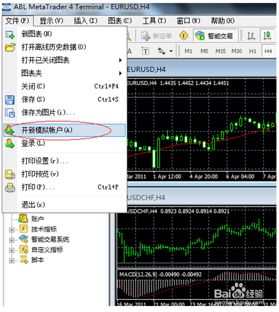
Task: Switch to the M5 timeframe
Action: [x=204, y=51]
